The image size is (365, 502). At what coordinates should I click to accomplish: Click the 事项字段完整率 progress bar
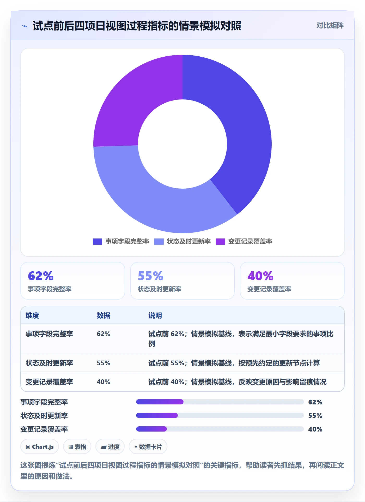(x=220, y=402)
